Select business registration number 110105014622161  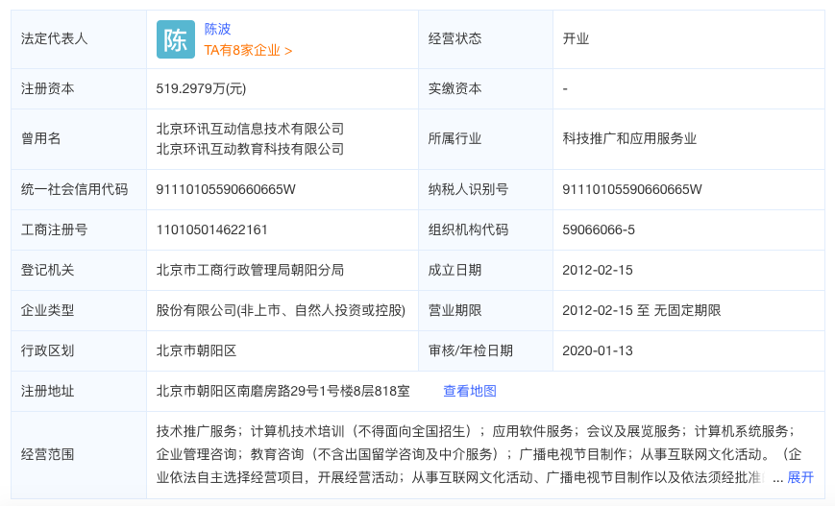[x=211, y=229]
